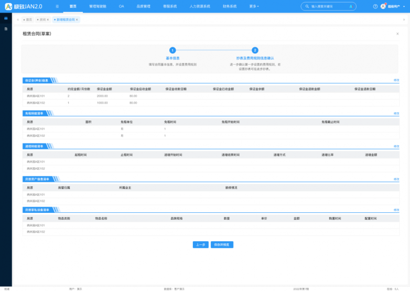
Task: Click the 上一步 button
Action: (200, 245)
